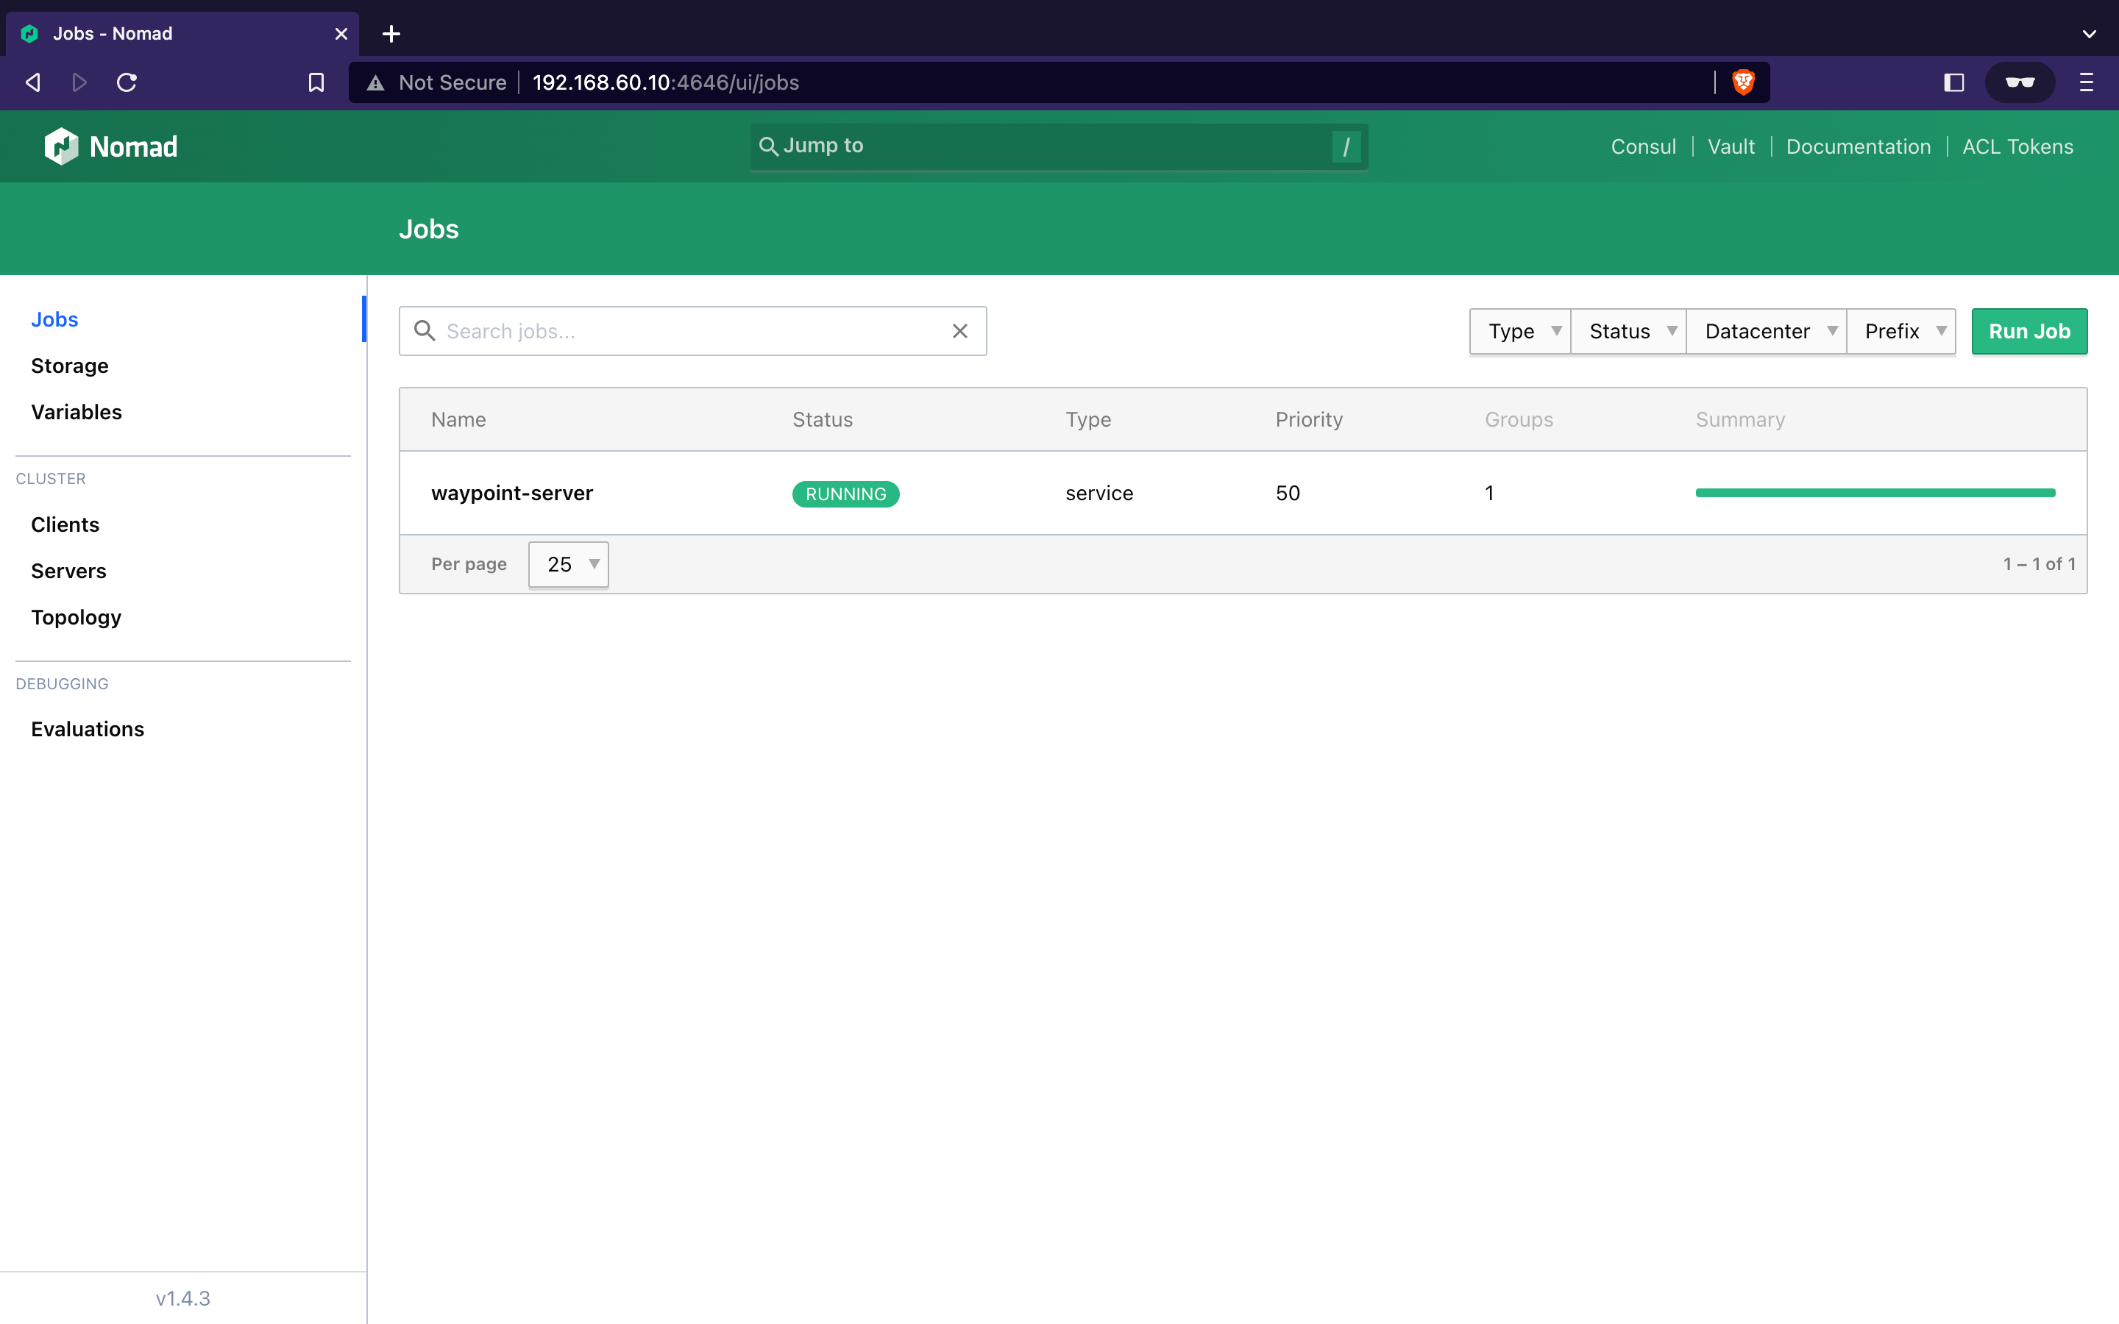Sort the table by Type column

coord(1087,419)
